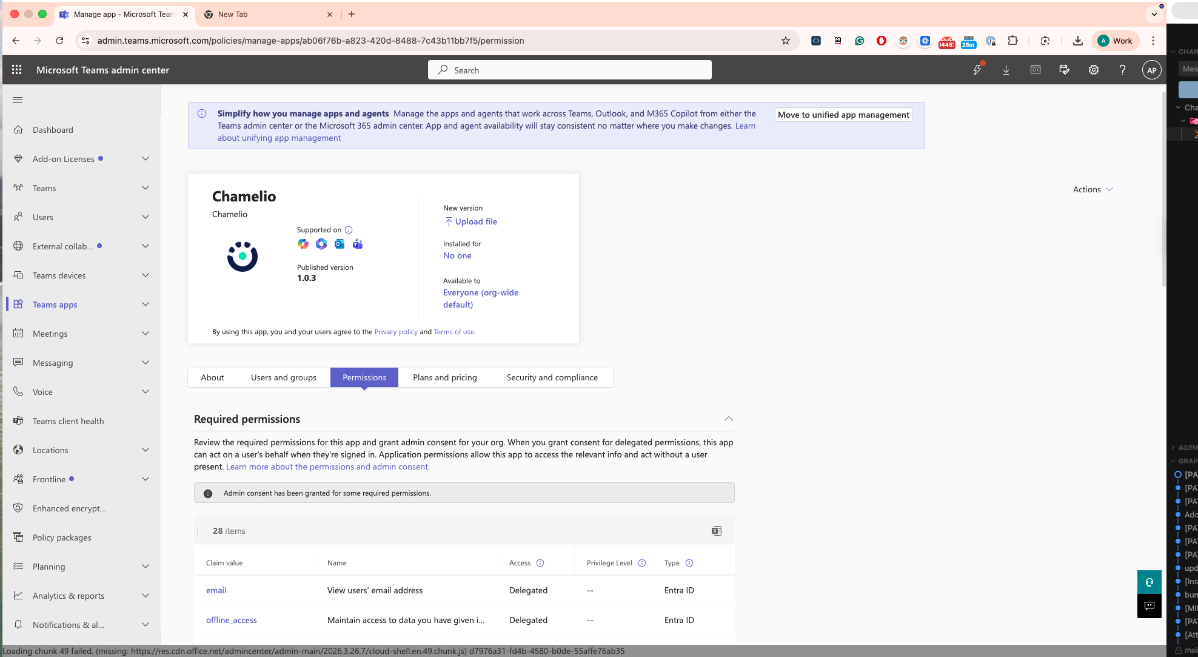
Task: Click the info icon beside Type column
Action: 689,563
